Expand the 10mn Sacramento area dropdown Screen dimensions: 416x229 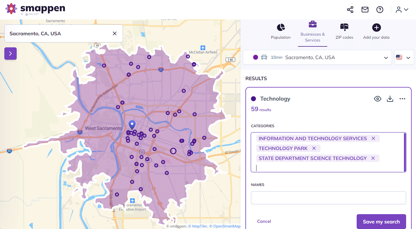coord(386,58)
